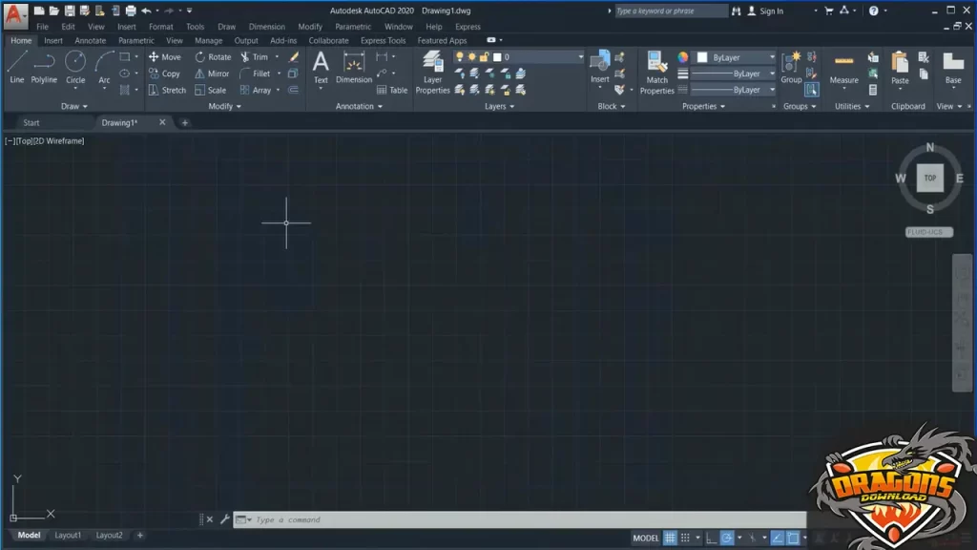Image resolution: width=977 pixels, height=550 pixels.
Task: Click the Match Properties tool
Action: 656,72
